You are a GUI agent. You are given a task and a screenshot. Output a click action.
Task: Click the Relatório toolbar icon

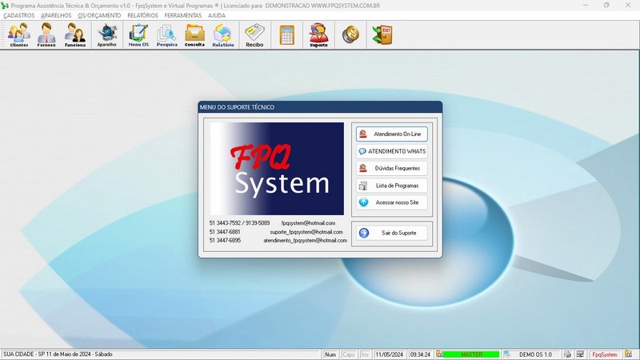tap(223, 35)
